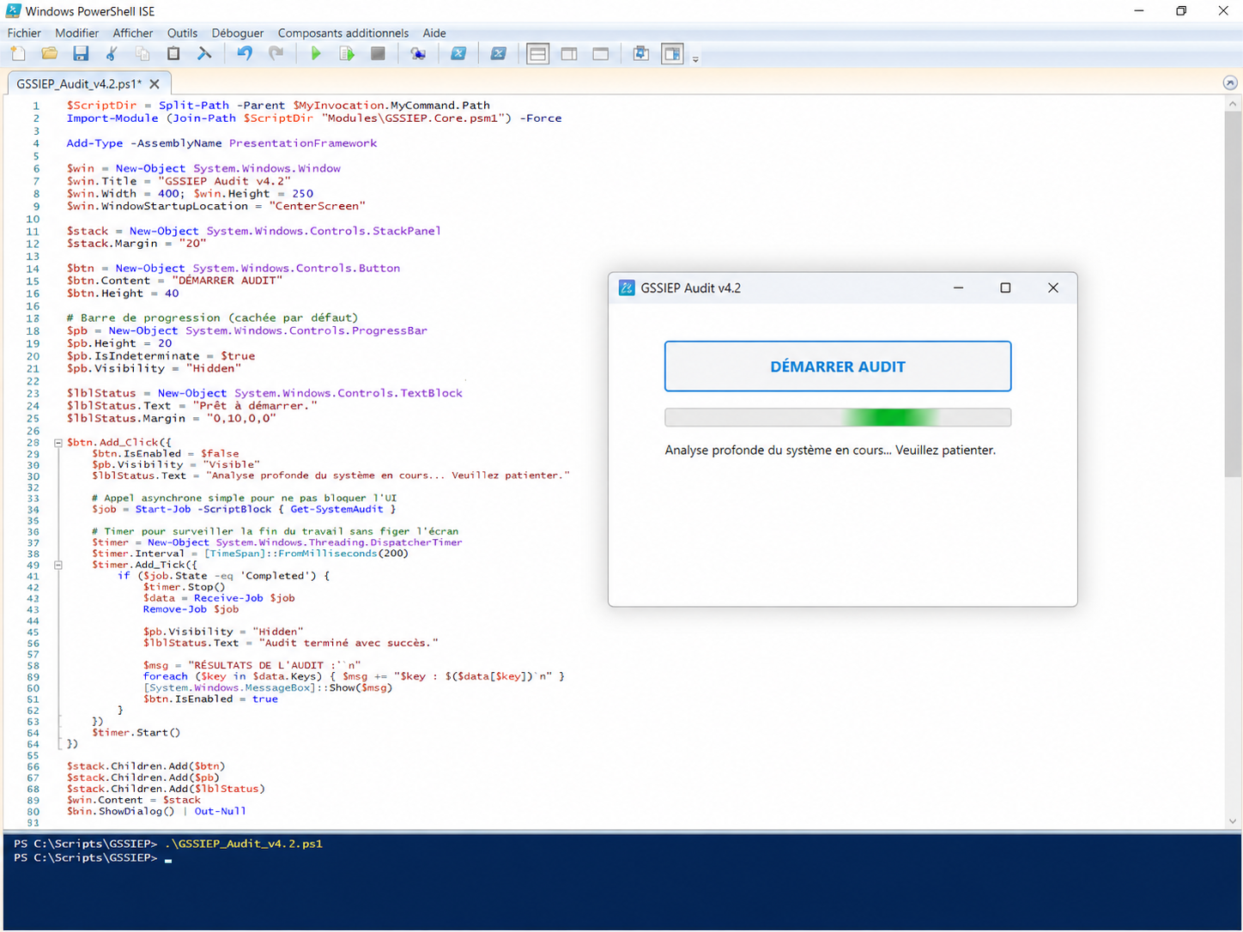The width and height of the screenshot is (1243, 932).
Task: Open toolbar overflow options arrow
Action: pos(695,59)
